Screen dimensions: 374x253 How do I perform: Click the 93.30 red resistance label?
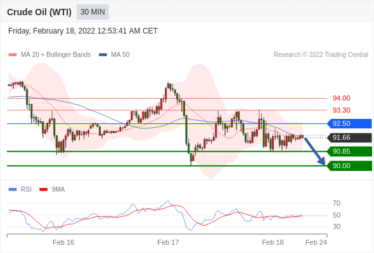click(x=341, y=110)
